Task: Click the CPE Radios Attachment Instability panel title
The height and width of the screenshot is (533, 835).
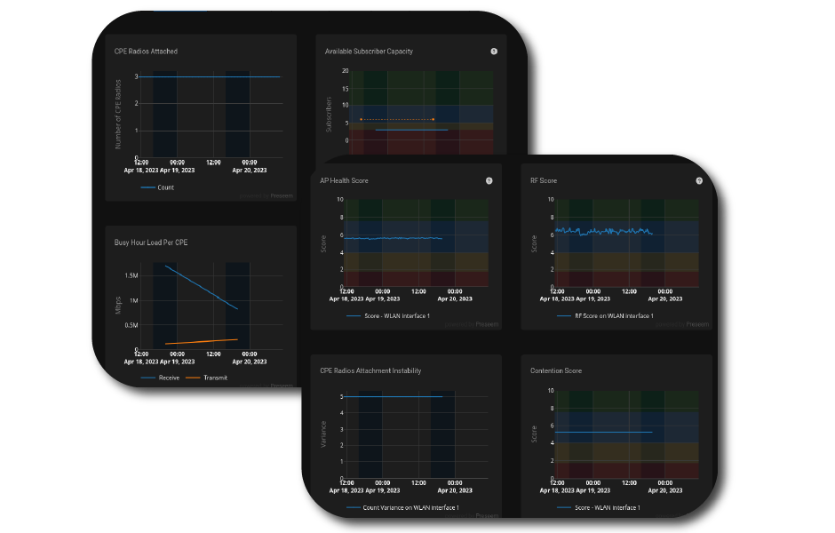Action: pyautogui.click(x=372, y=370)
